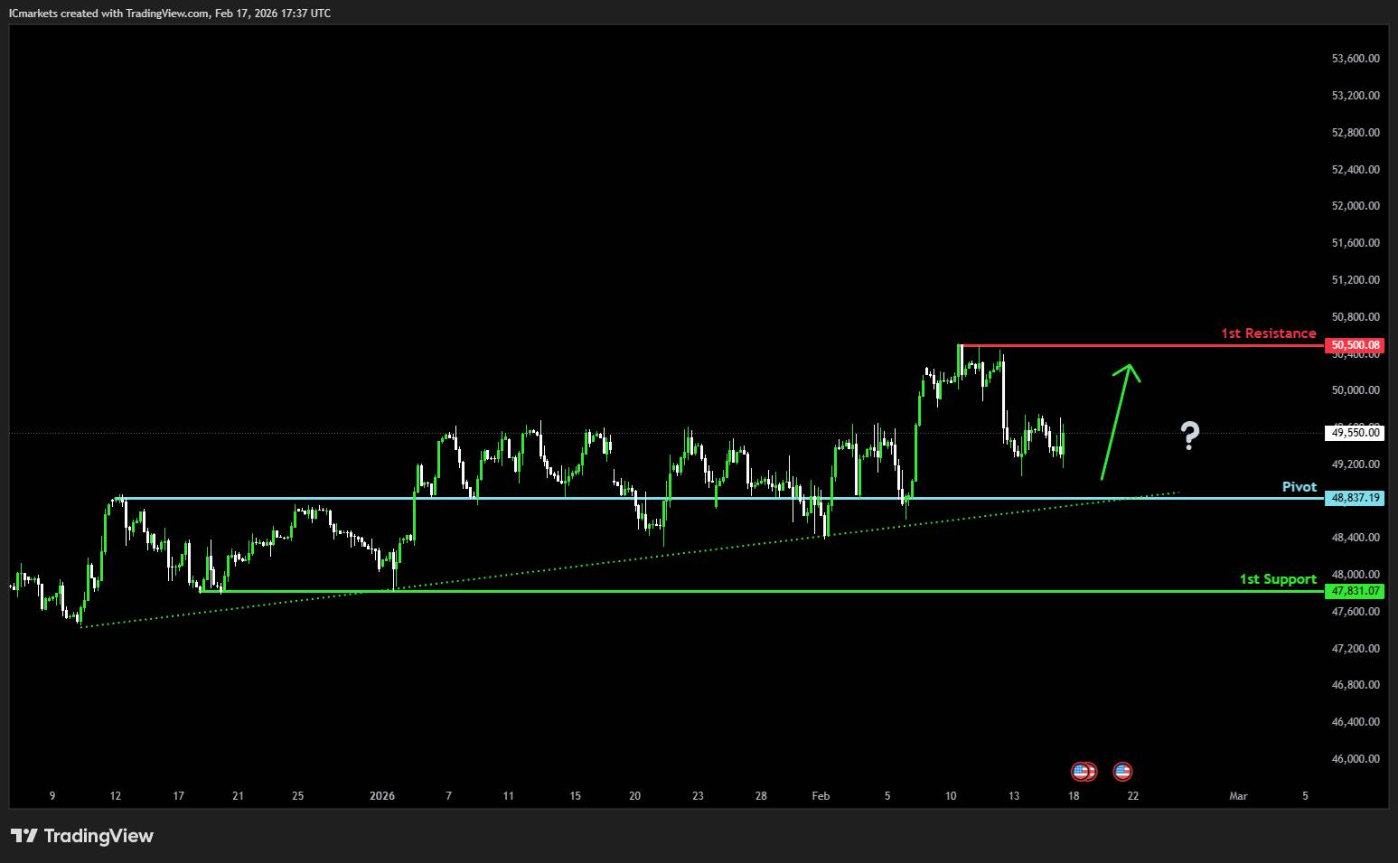Click the '2026' label on the date axis

pyautogui.click(x=382, y=796)
